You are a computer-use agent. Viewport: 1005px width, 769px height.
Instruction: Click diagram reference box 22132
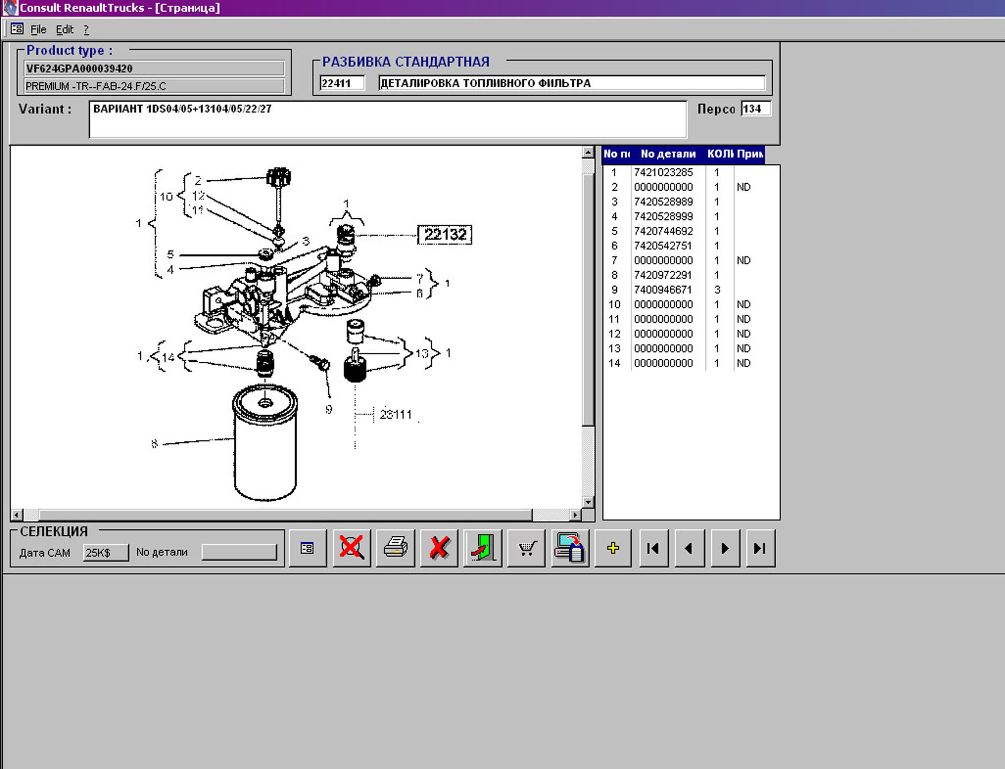pyautogui.click(x=444, y=235)
